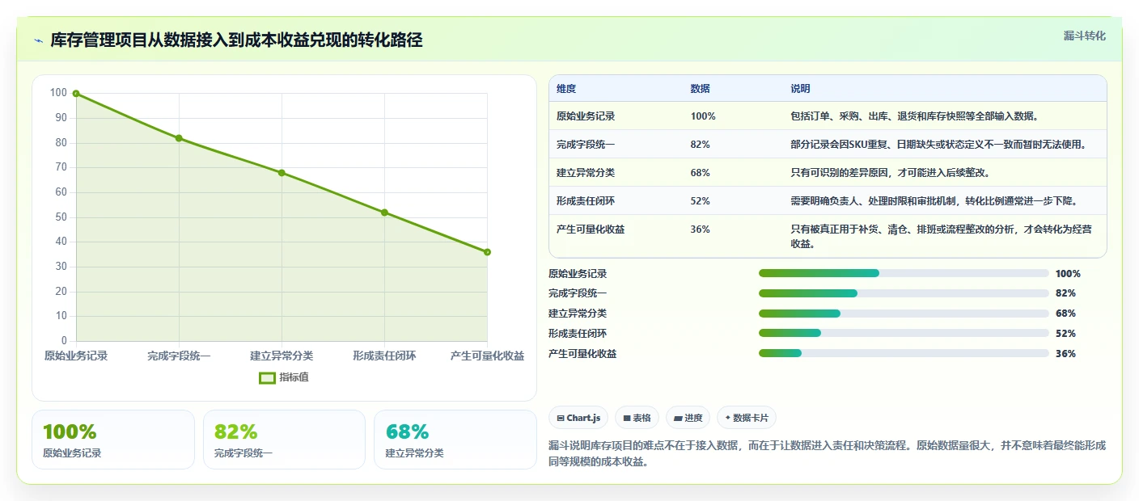Viewport: 1139px width, 501px height.
Task: Click the 完成字段统一 data point at 82
Action: point(179,138)
